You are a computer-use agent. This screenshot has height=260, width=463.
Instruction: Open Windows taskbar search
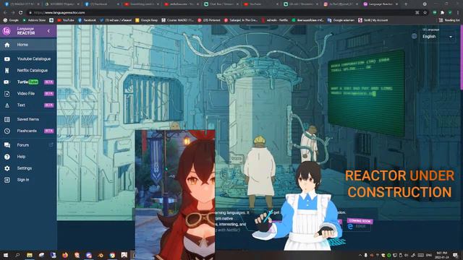click(17, 255)
